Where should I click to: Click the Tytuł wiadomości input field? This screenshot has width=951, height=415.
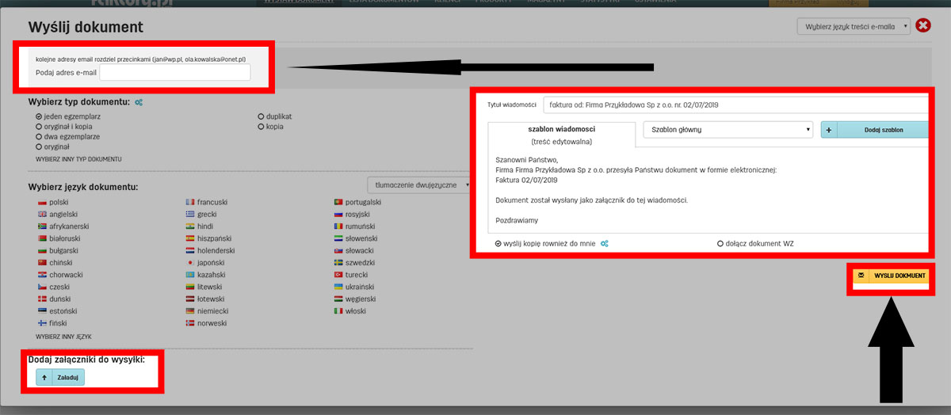(735, 105)
